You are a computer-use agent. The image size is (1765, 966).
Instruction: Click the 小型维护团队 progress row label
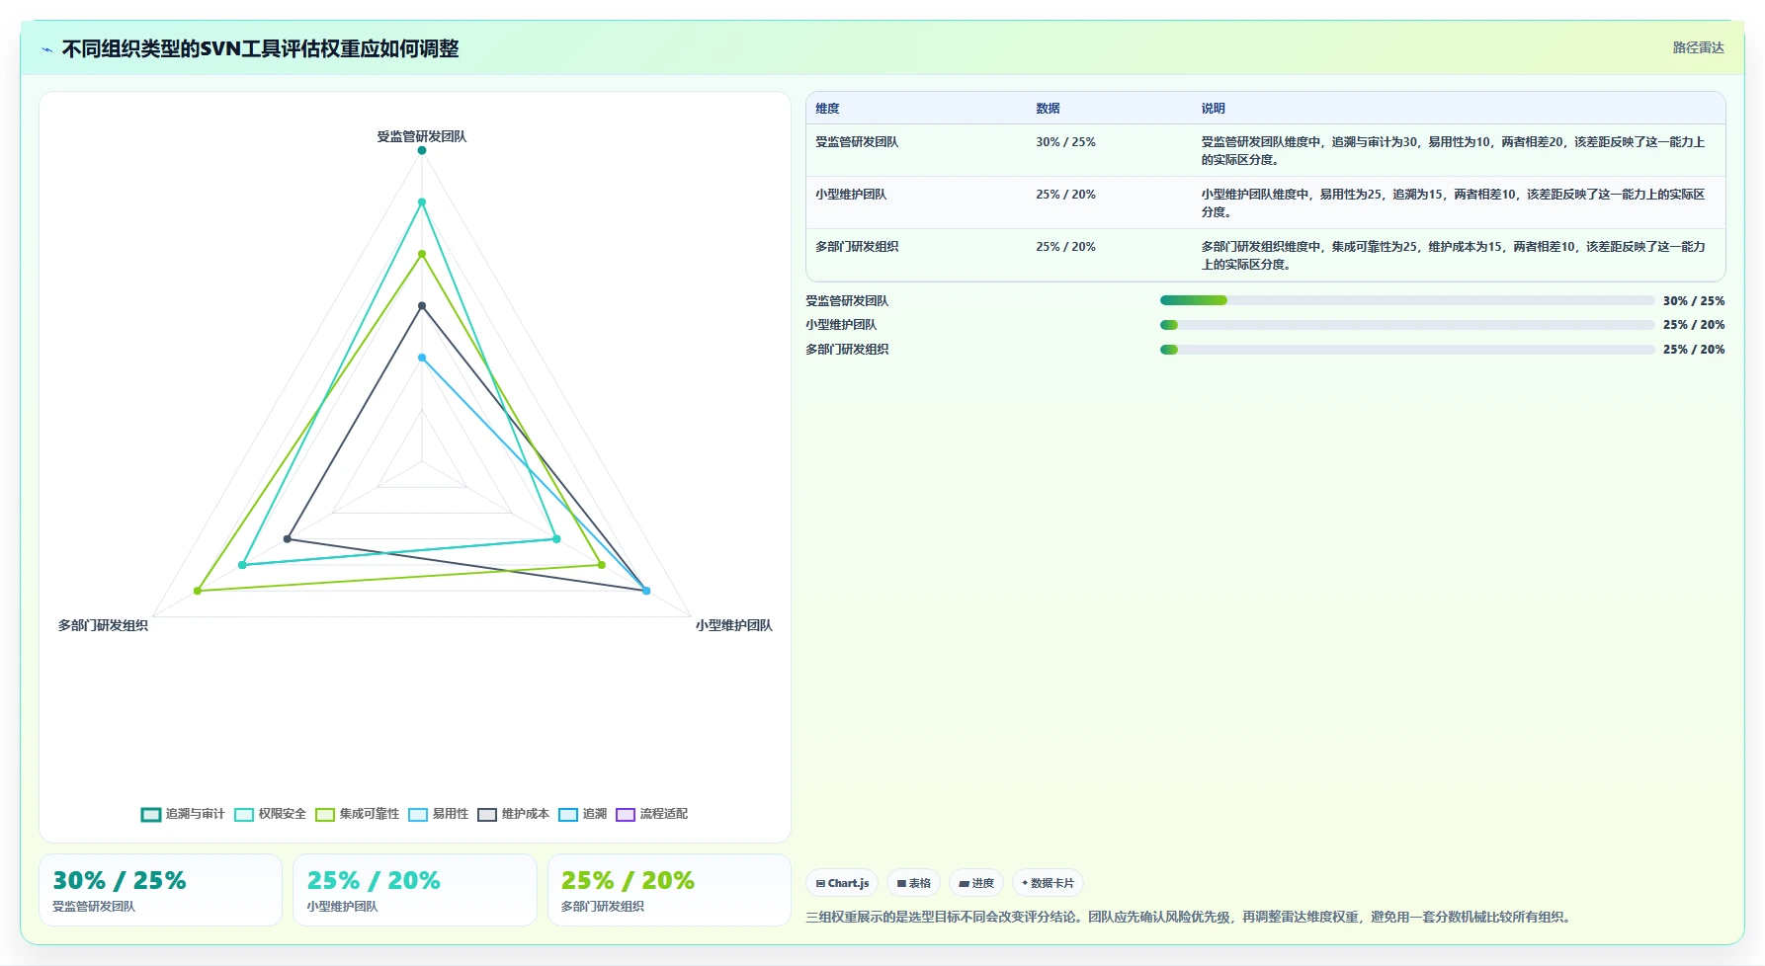[841, 325]
